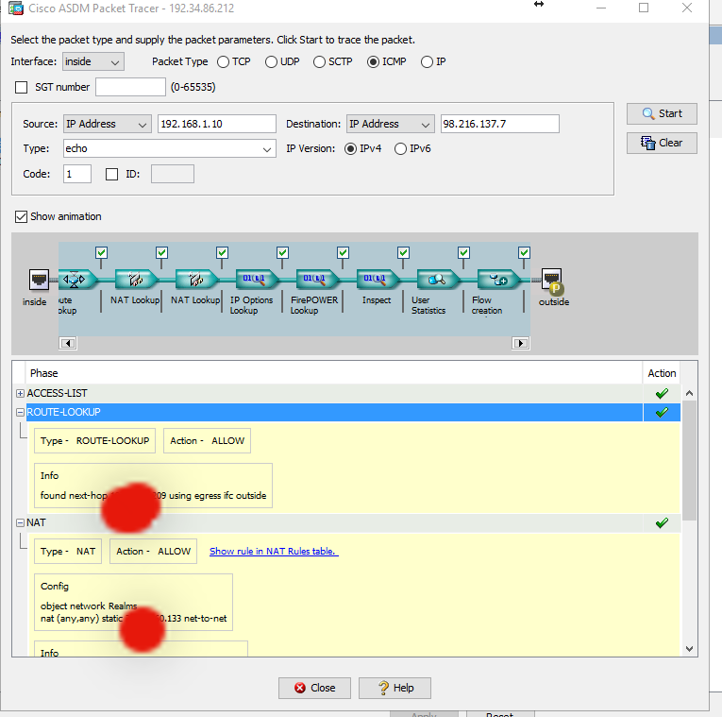The width and height of the screenshot is (722, 717).
Task: Open the Destination type dropdown
Action: (x=391, y=124)
